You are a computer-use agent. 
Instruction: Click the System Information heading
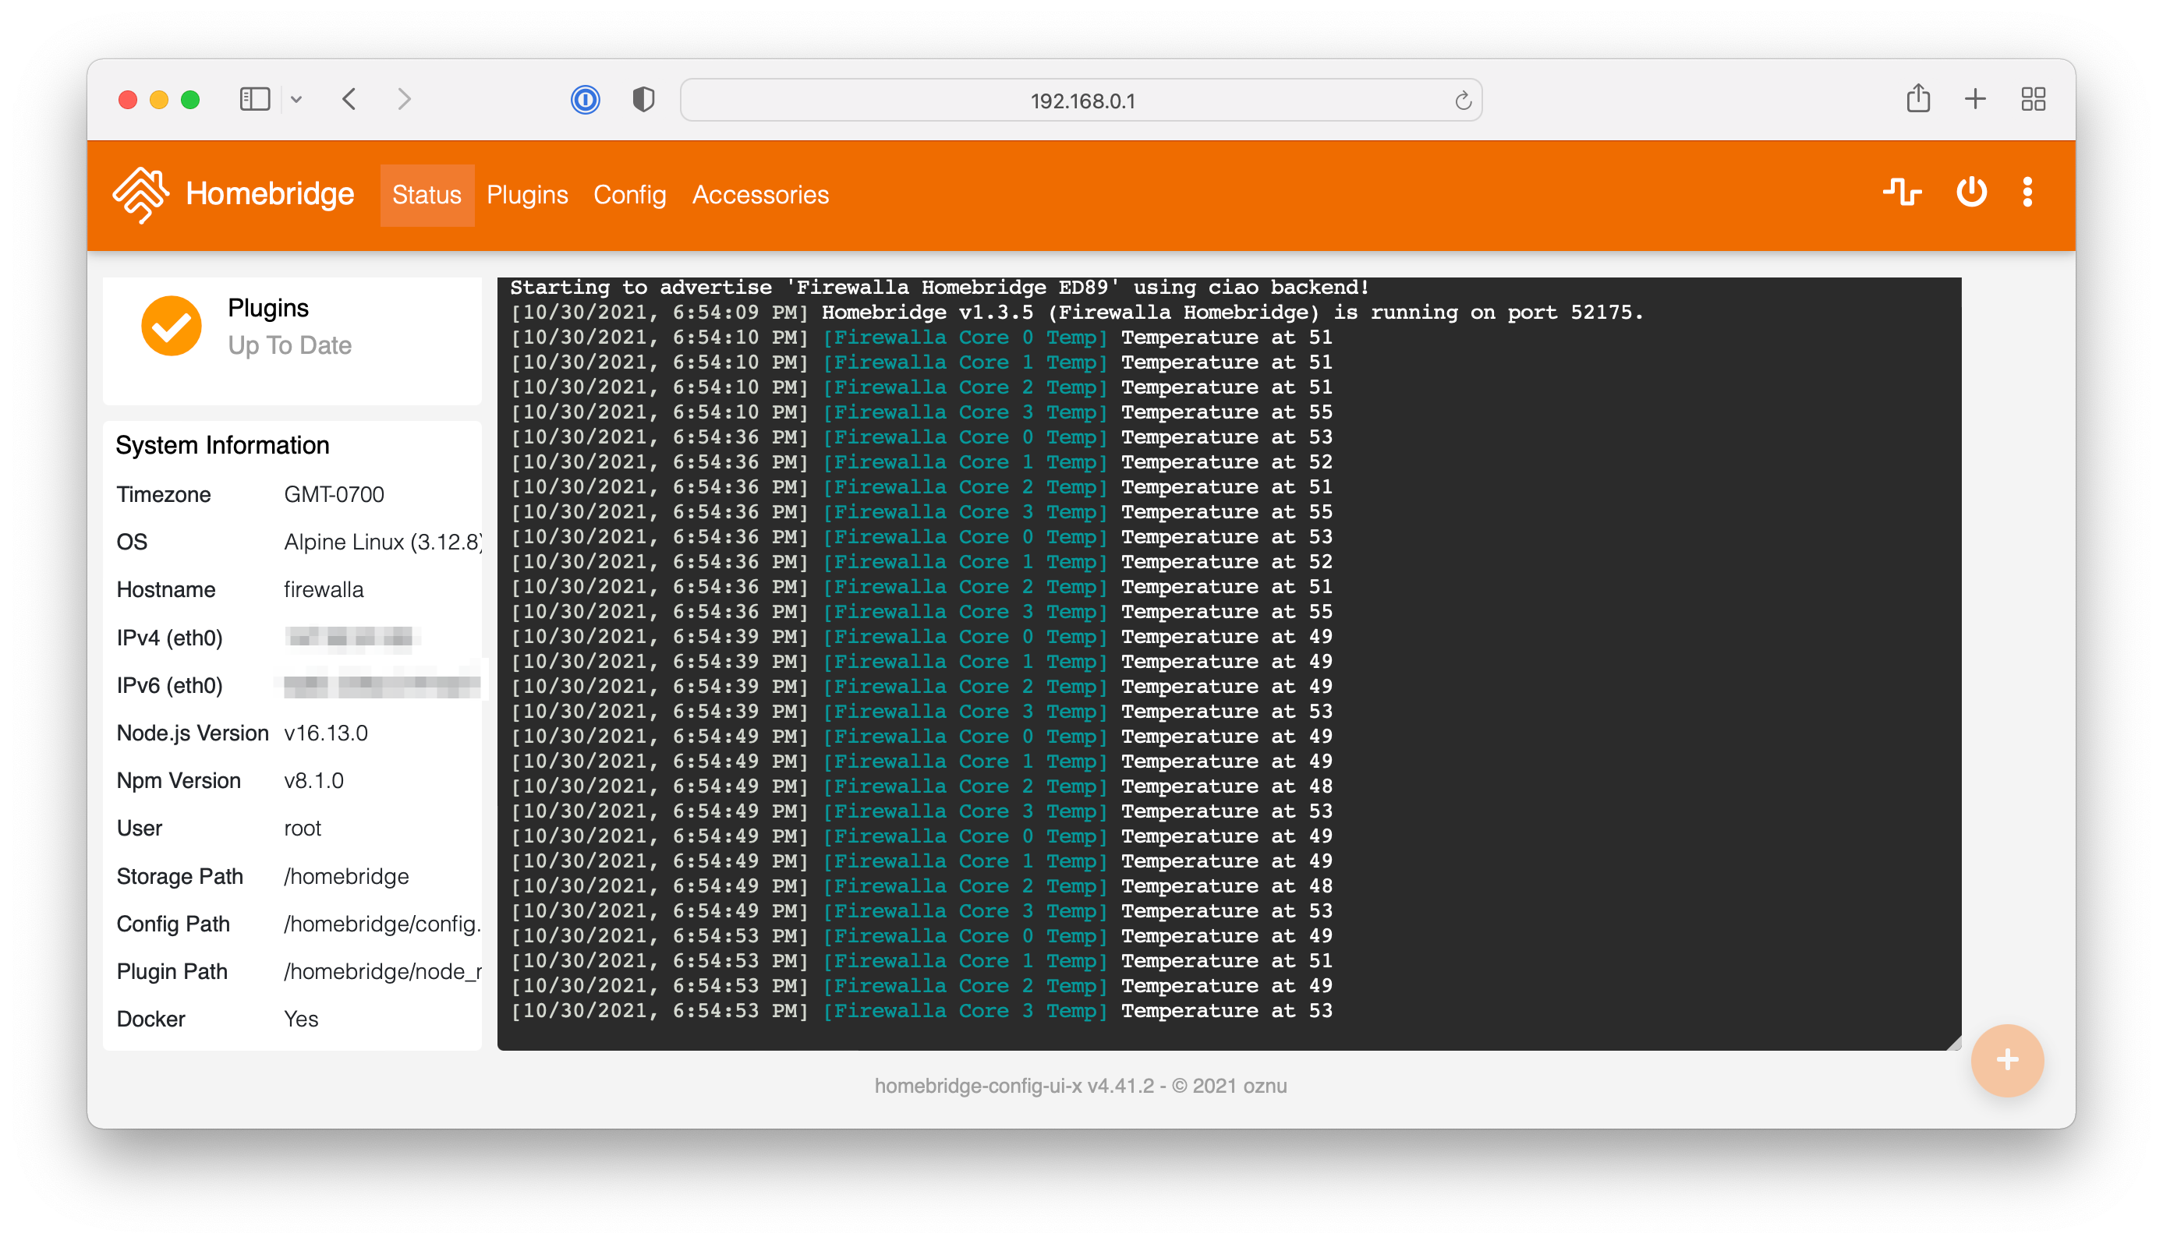222,445
